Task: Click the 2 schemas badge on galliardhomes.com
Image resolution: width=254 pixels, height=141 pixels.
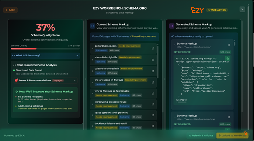Action: (101, 50)
